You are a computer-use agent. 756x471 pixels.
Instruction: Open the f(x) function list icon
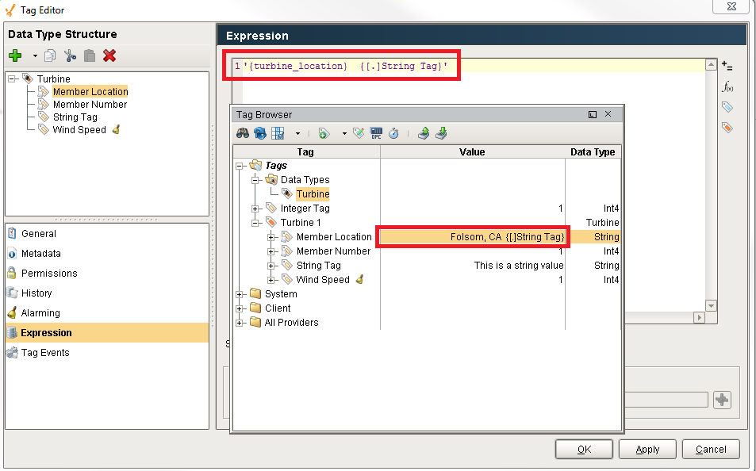[727, 86]
